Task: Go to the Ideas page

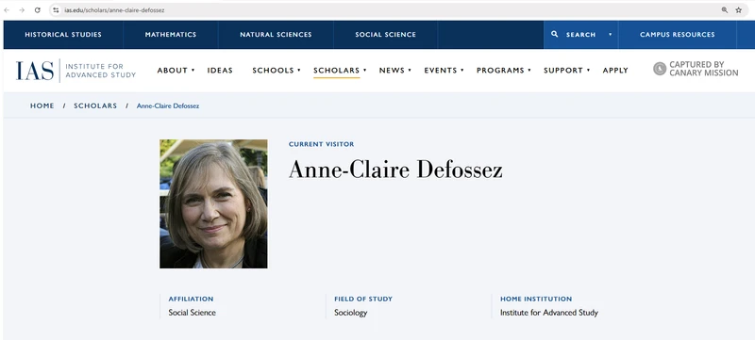Action: 220,70
